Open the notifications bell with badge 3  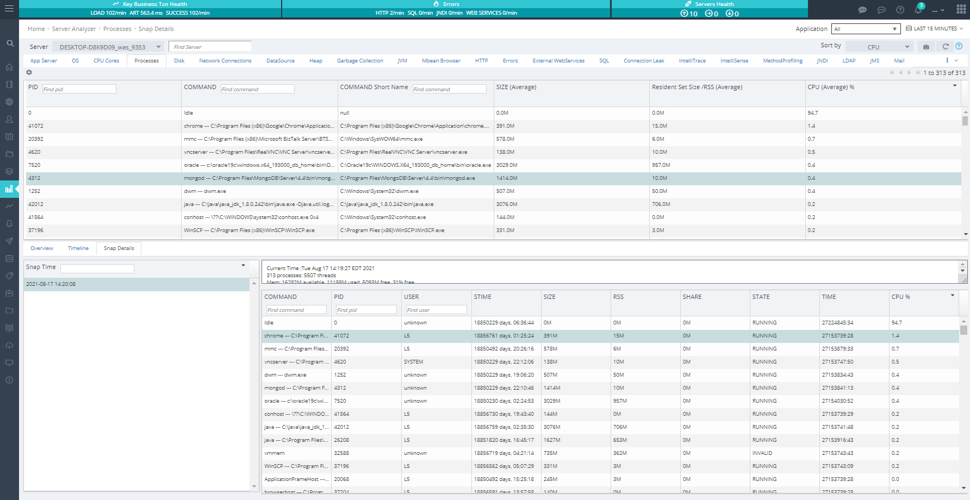coord(918,10)
